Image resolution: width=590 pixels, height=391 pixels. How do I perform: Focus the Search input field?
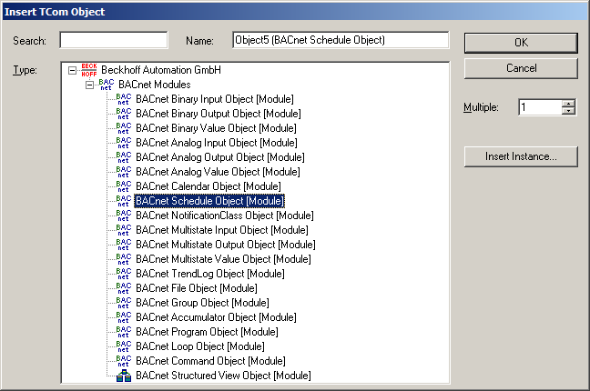pyautogui.click(x=114, y=40)
